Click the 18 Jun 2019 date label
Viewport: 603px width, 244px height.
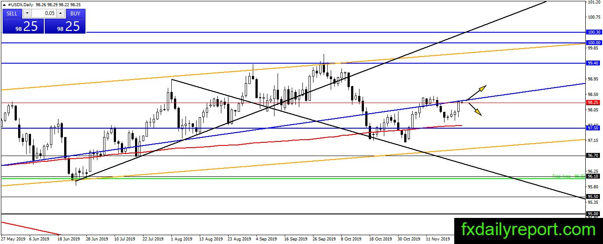(69, 239)
